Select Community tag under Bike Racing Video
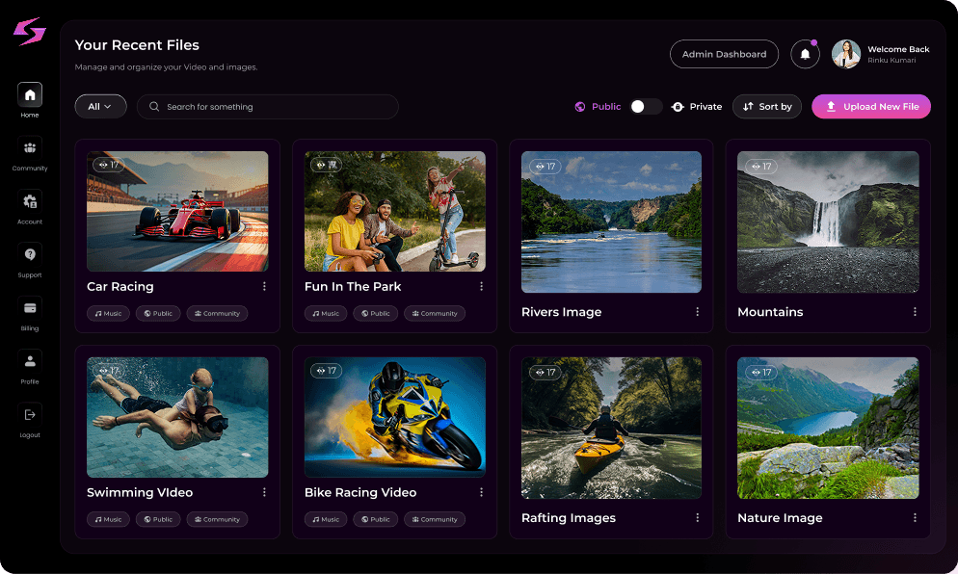Screen dimensions: 958x574 tap(434, 519)
